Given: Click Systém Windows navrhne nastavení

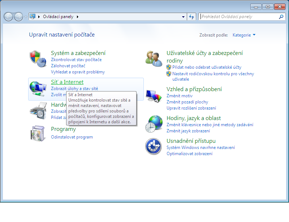Looking at the screenshot, I should (x=201, y=148).
